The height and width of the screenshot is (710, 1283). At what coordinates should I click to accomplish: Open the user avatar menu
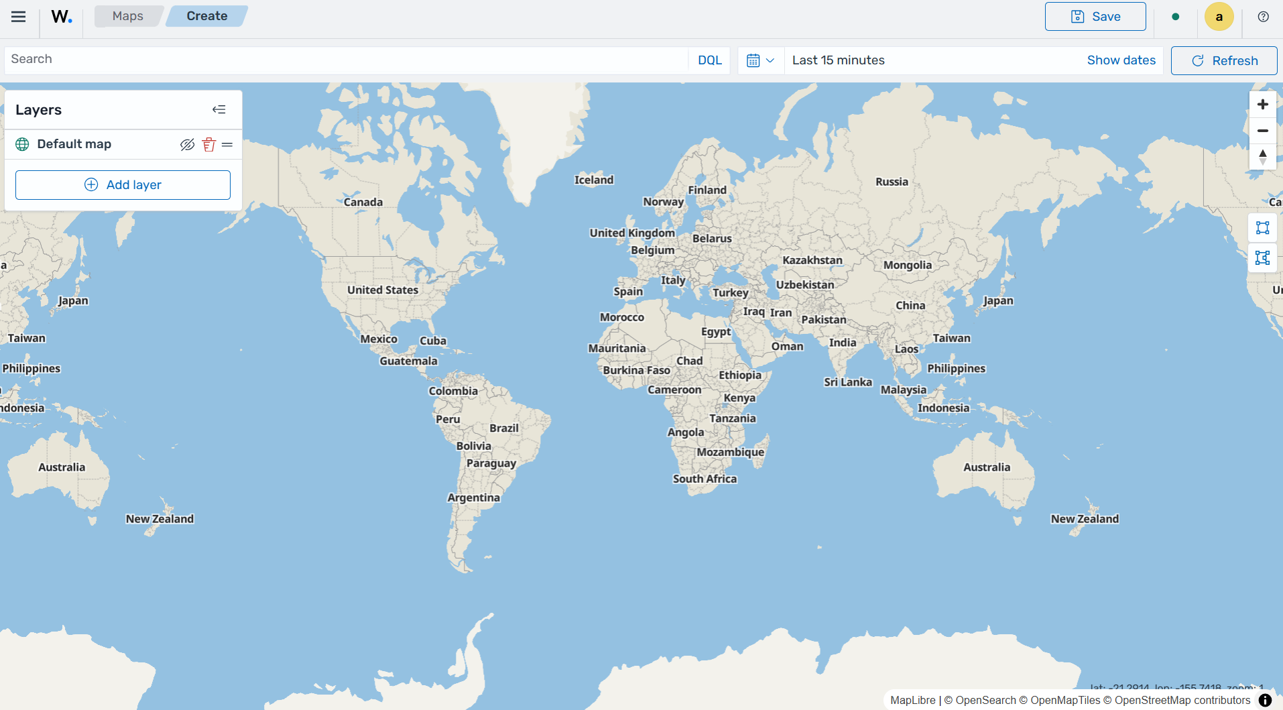1219,17
